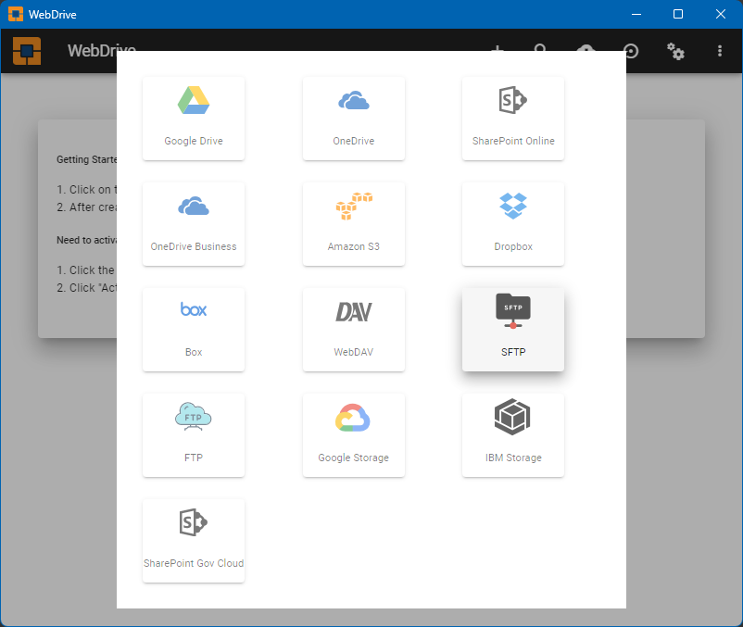The width and height of the screenshot is (743, 627).
Task: Select the OneDrive Business tile
Action: (194, 223)
